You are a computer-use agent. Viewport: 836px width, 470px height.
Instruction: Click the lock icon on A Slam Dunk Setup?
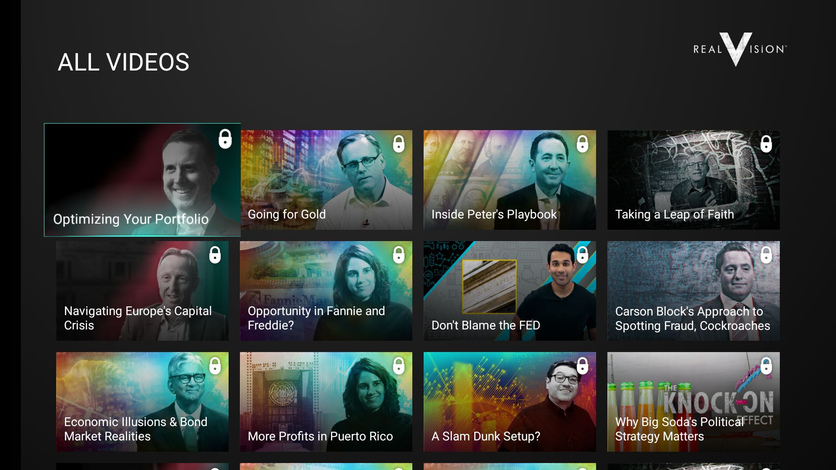pos(583,366)
